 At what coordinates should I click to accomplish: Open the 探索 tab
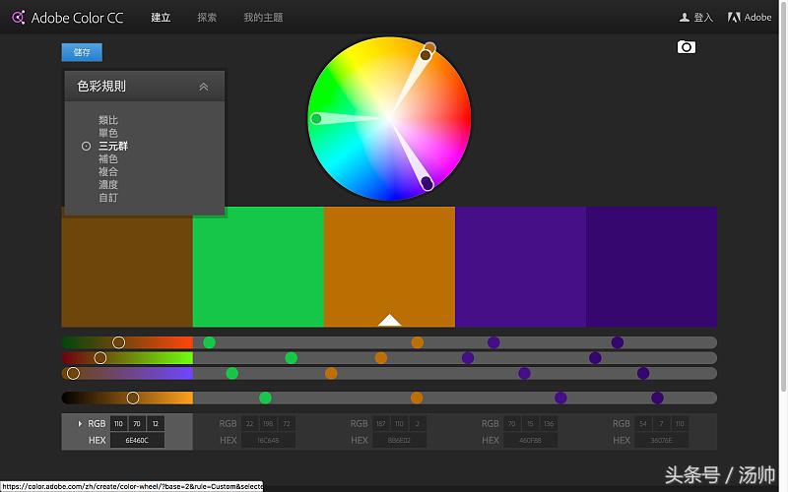207,18
